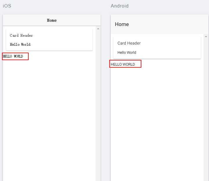
Task: Select Card Header text in iOS preview
Action: point(21,36)
